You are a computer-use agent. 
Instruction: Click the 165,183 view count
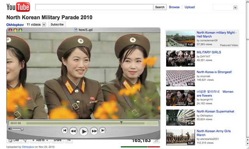141,140
